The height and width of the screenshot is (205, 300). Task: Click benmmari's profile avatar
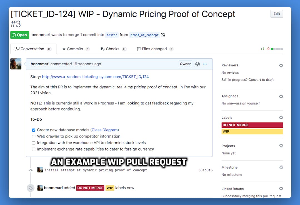[x=16, y=64]
